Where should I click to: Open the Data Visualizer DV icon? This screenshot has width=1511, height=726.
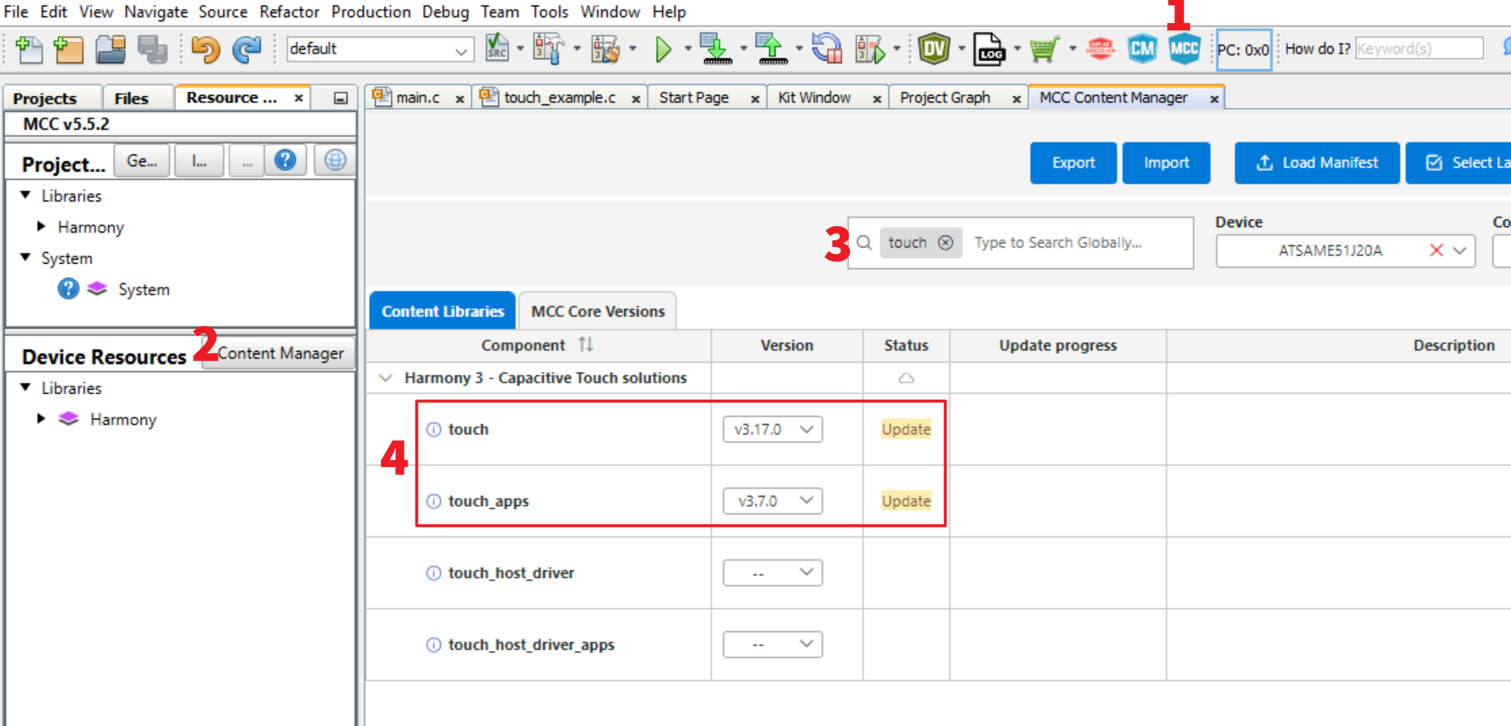pyautogui.click(x=934, y=48)
